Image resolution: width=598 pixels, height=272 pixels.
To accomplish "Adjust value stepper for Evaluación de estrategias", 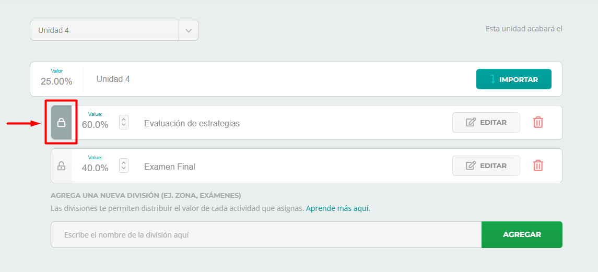I will tap(124, 123).
